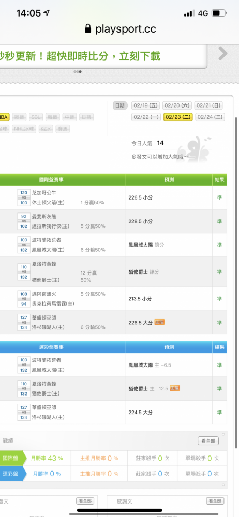Open 看全部 beside 感謝文
The height and width of the screenshot is (517, 239).
[215, 501]
